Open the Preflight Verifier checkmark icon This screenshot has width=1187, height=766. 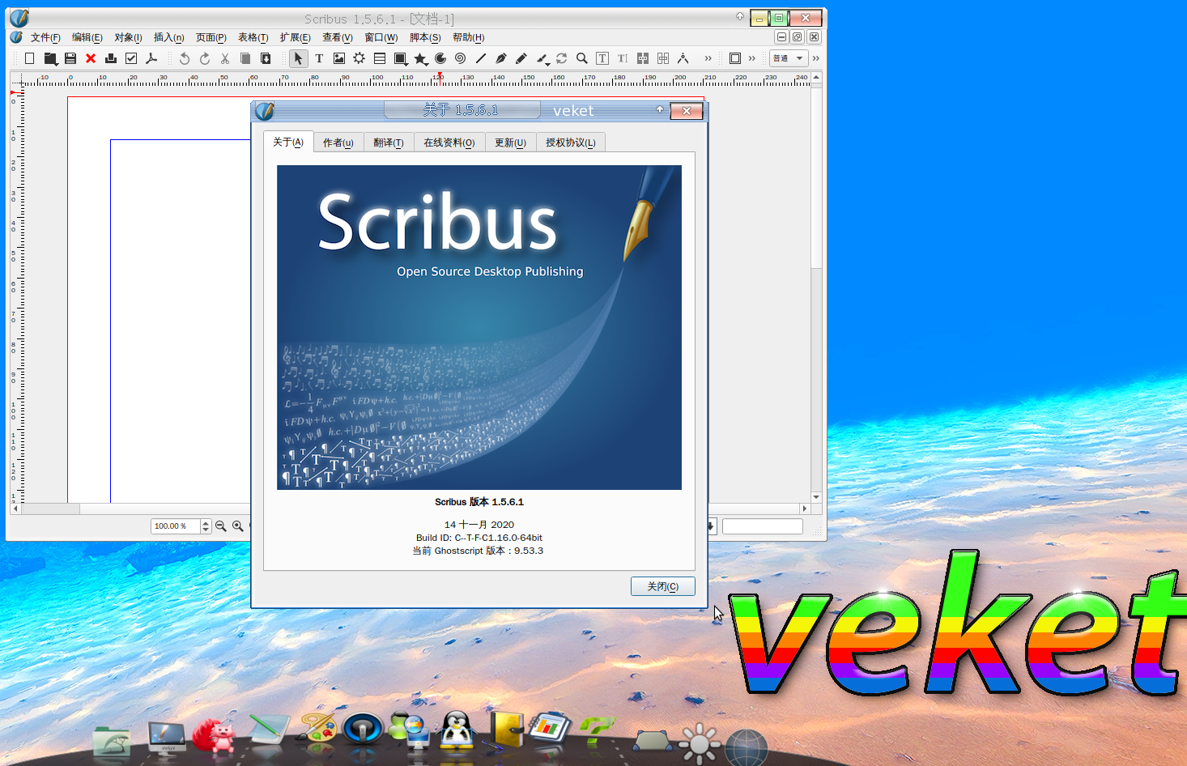pos(131,58)
